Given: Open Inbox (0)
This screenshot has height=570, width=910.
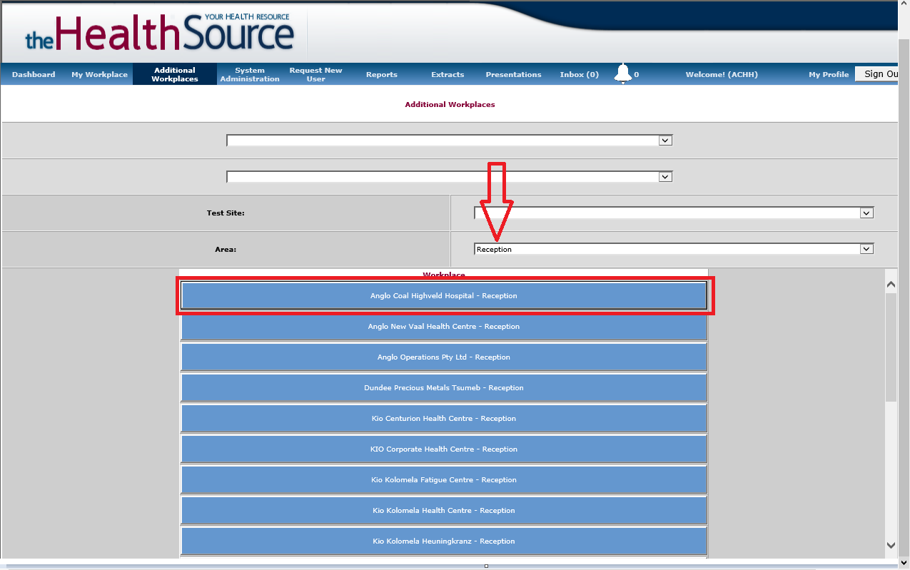Looking at the screenshot, I should [579, 74].
